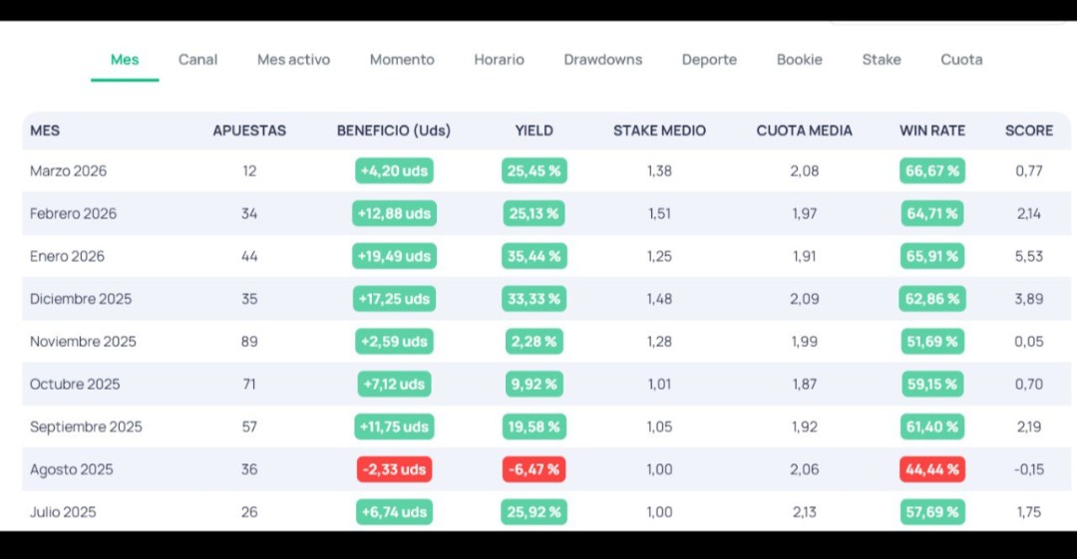1077x559 pixels.
Task: Sort by the APUESTAS column header
Action: (x=249, y=131)
